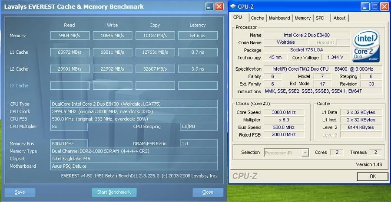Click the CPU Type field in EVEREST
This screenshot has height=202, width=391.
pos(134,104)
